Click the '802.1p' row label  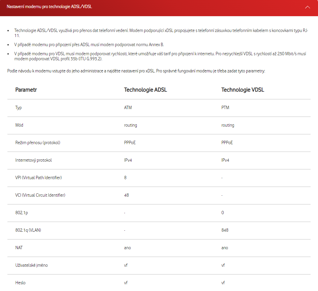pyautogui.click(x=21, y=213)
